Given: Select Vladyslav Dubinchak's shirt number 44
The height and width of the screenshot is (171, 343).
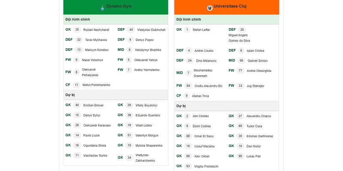Looking at the screenshot, I should 131,29.
